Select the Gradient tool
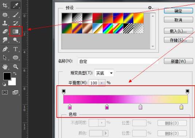Screen dimensions: 195x138 point(16,31)
